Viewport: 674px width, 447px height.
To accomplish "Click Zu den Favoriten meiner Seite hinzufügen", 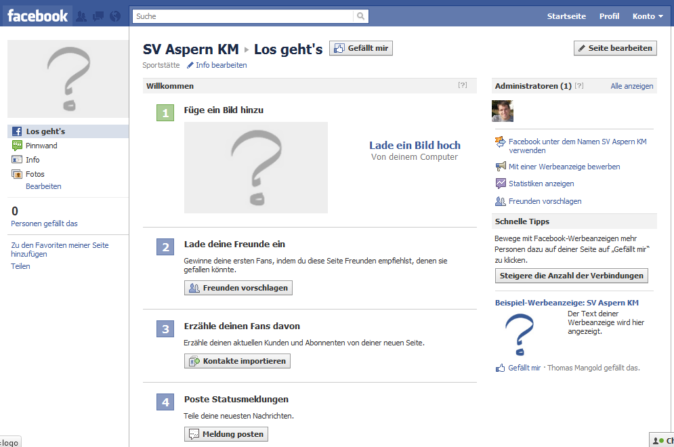I will click(60, 250).
